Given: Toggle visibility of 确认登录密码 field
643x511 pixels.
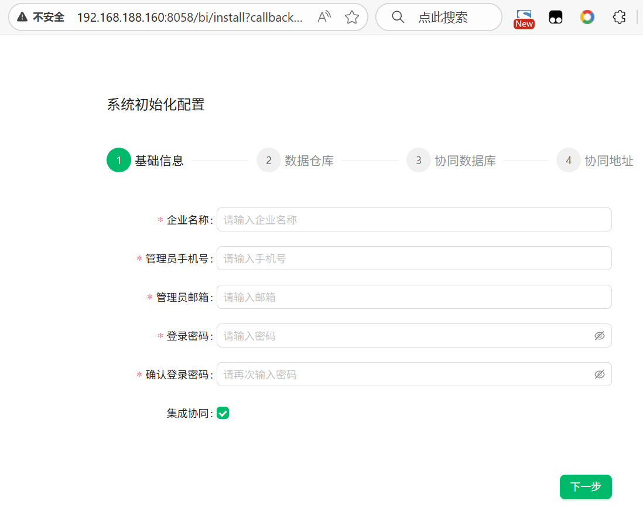Looking at the screenshot, I should coord(599,374).
